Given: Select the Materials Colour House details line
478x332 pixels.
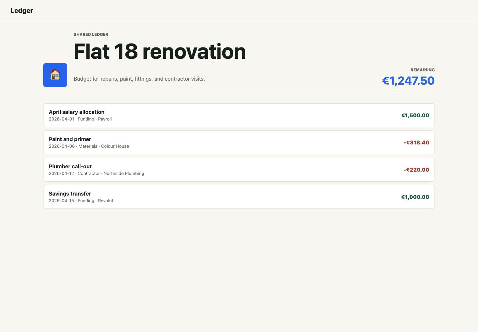Looking at the screenshot, I should 89,146.
